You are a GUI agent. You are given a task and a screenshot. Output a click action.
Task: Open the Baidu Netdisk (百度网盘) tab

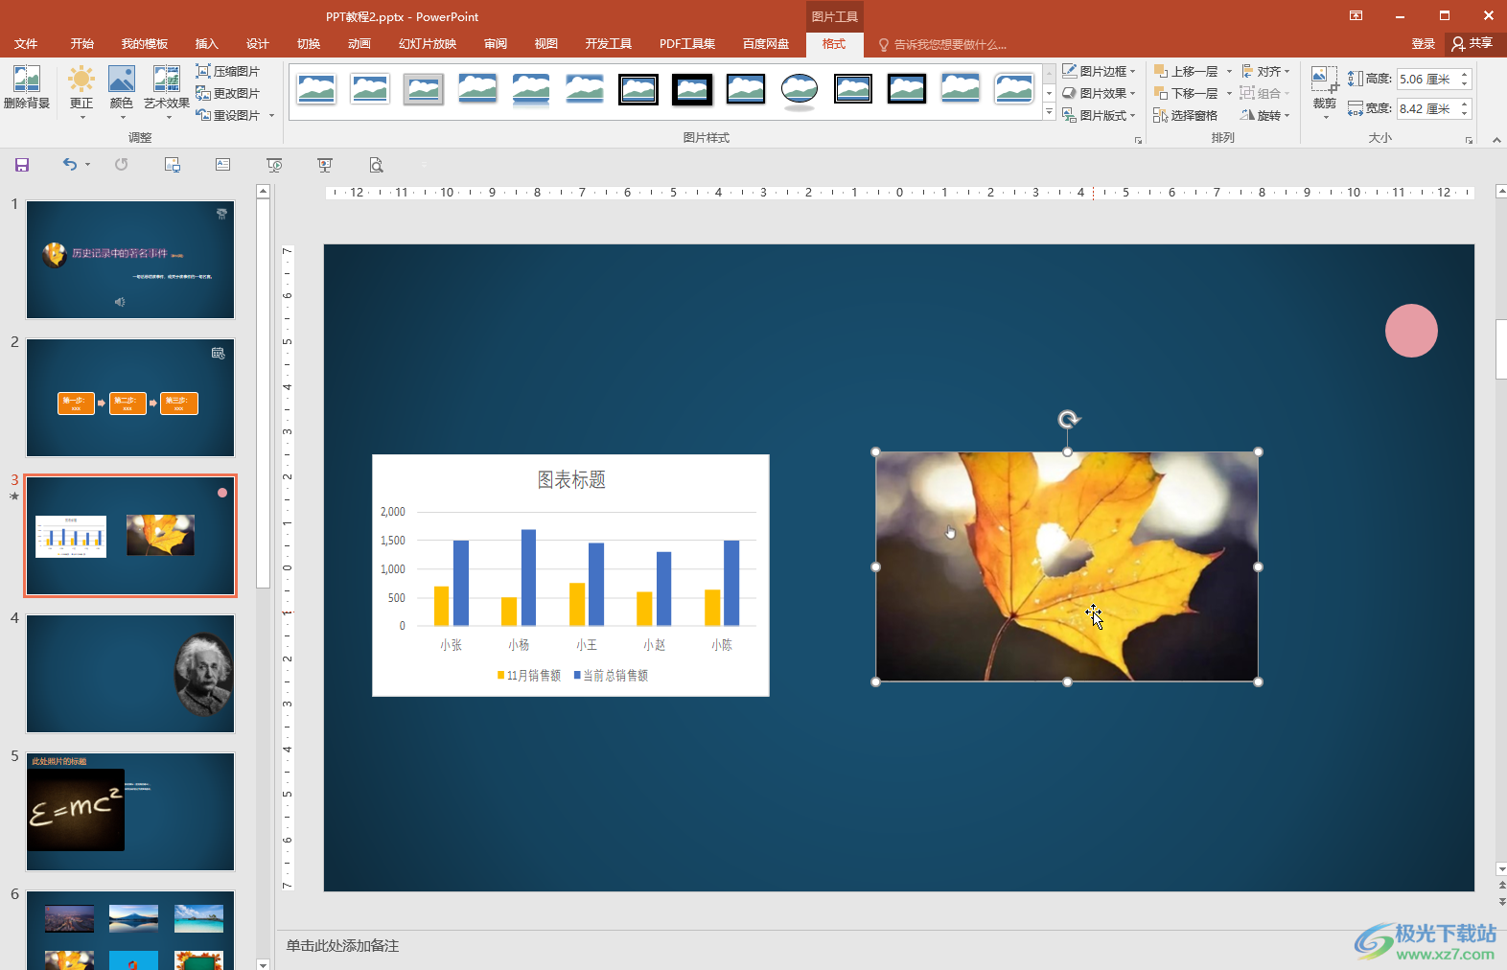click(x=766, y=44)
